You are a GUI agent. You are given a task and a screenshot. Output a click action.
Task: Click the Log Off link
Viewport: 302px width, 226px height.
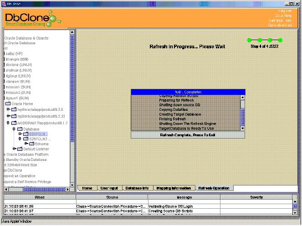pos(285,11)
